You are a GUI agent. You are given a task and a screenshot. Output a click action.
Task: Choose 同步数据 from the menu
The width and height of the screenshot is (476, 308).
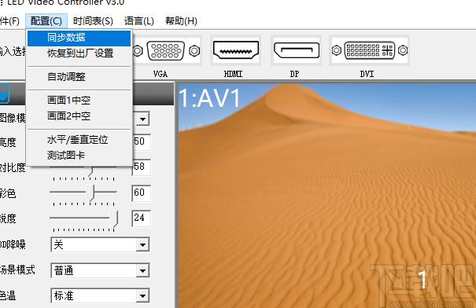click(x=79, y=38)
